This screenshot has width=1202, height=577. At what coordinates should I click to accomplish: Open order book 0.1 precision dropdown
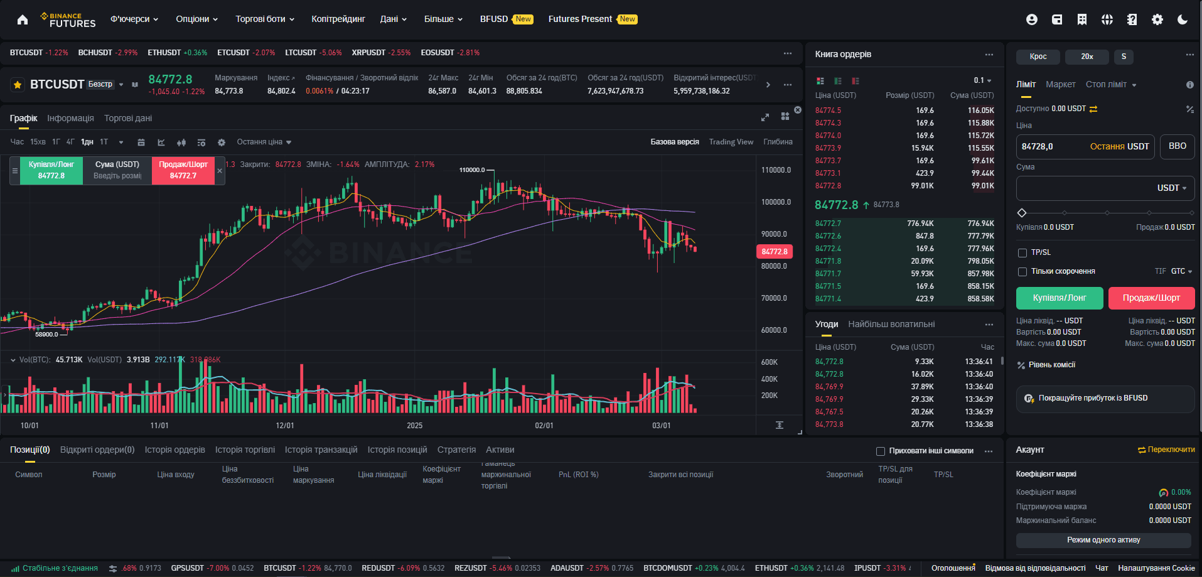pyautogui.click(x=983, y=81)
